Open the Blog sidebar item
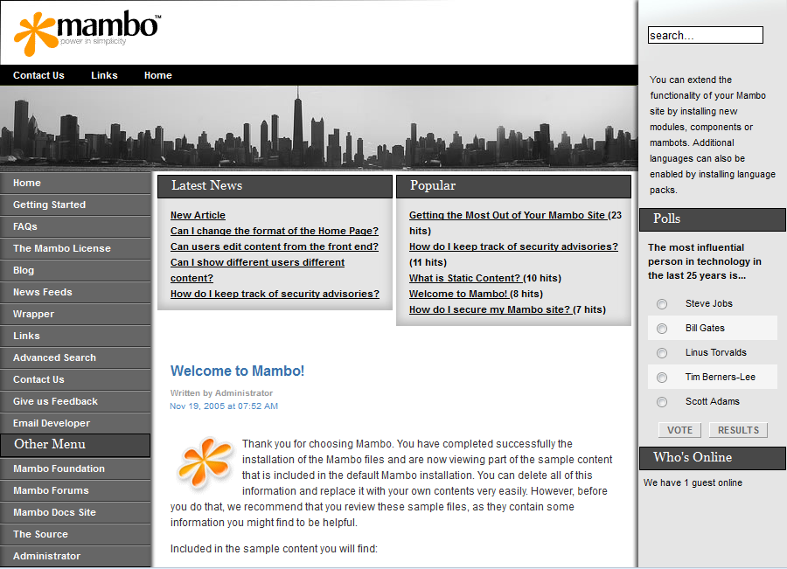The width and height of the screenshot is (787, 569). click(x=75, y=270)
